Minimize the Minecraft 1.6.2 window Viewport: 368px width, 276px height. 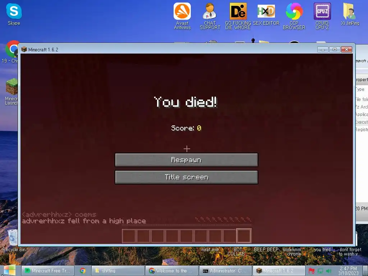click(323, 49)
